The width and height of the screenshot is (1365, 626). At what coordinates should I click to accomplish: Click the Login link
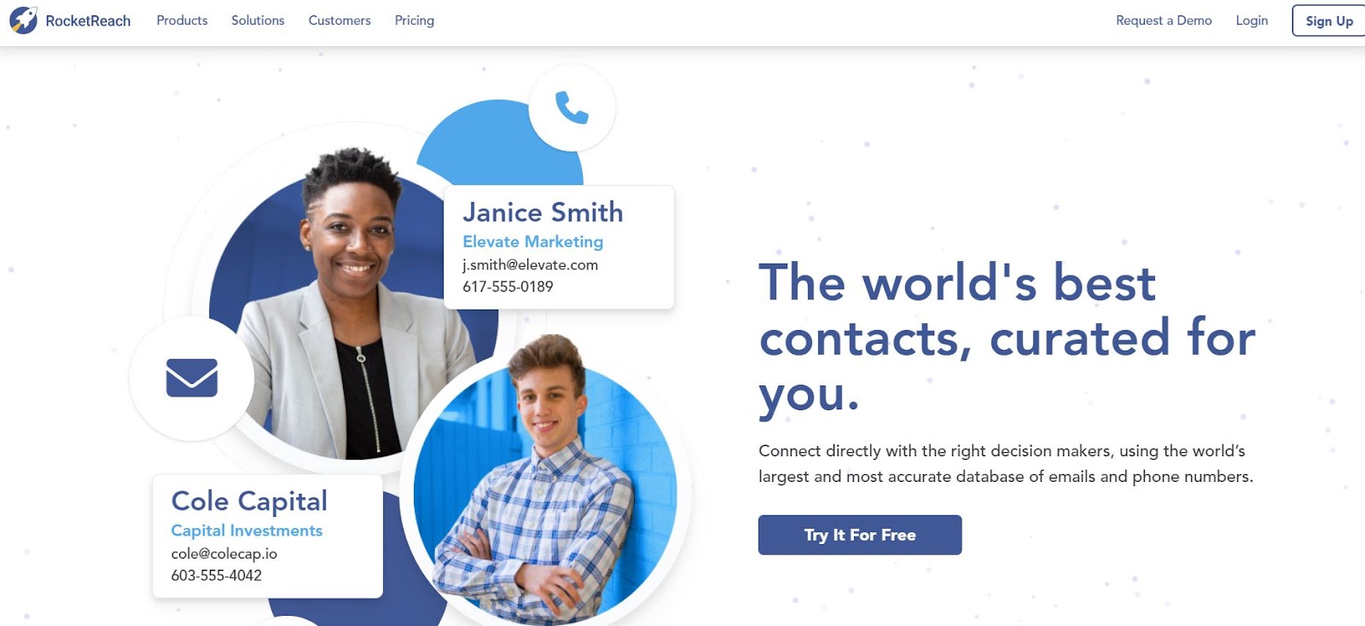click(1252, 20)
